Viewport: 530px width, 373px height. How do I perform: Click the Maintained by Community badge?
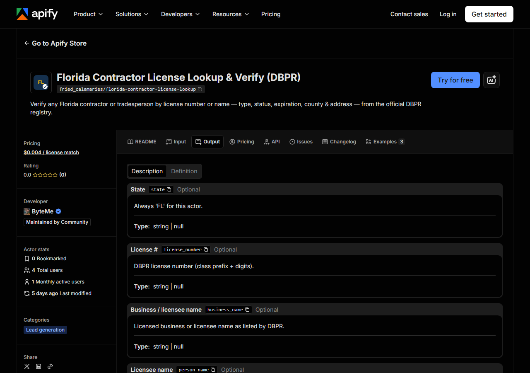[x=57, y=222]
